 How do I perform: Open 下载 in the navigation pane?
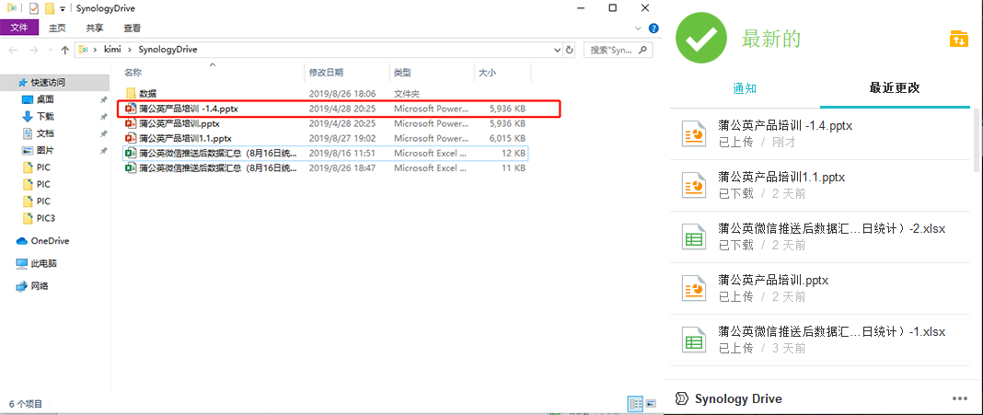point(45,116)
